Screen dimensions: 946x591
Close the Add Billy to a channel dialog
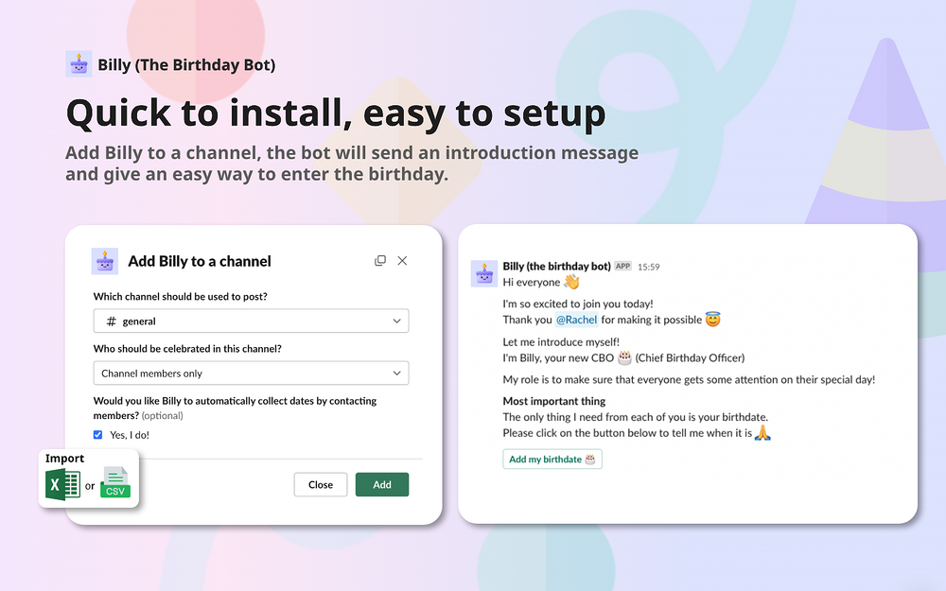point(402,261)
